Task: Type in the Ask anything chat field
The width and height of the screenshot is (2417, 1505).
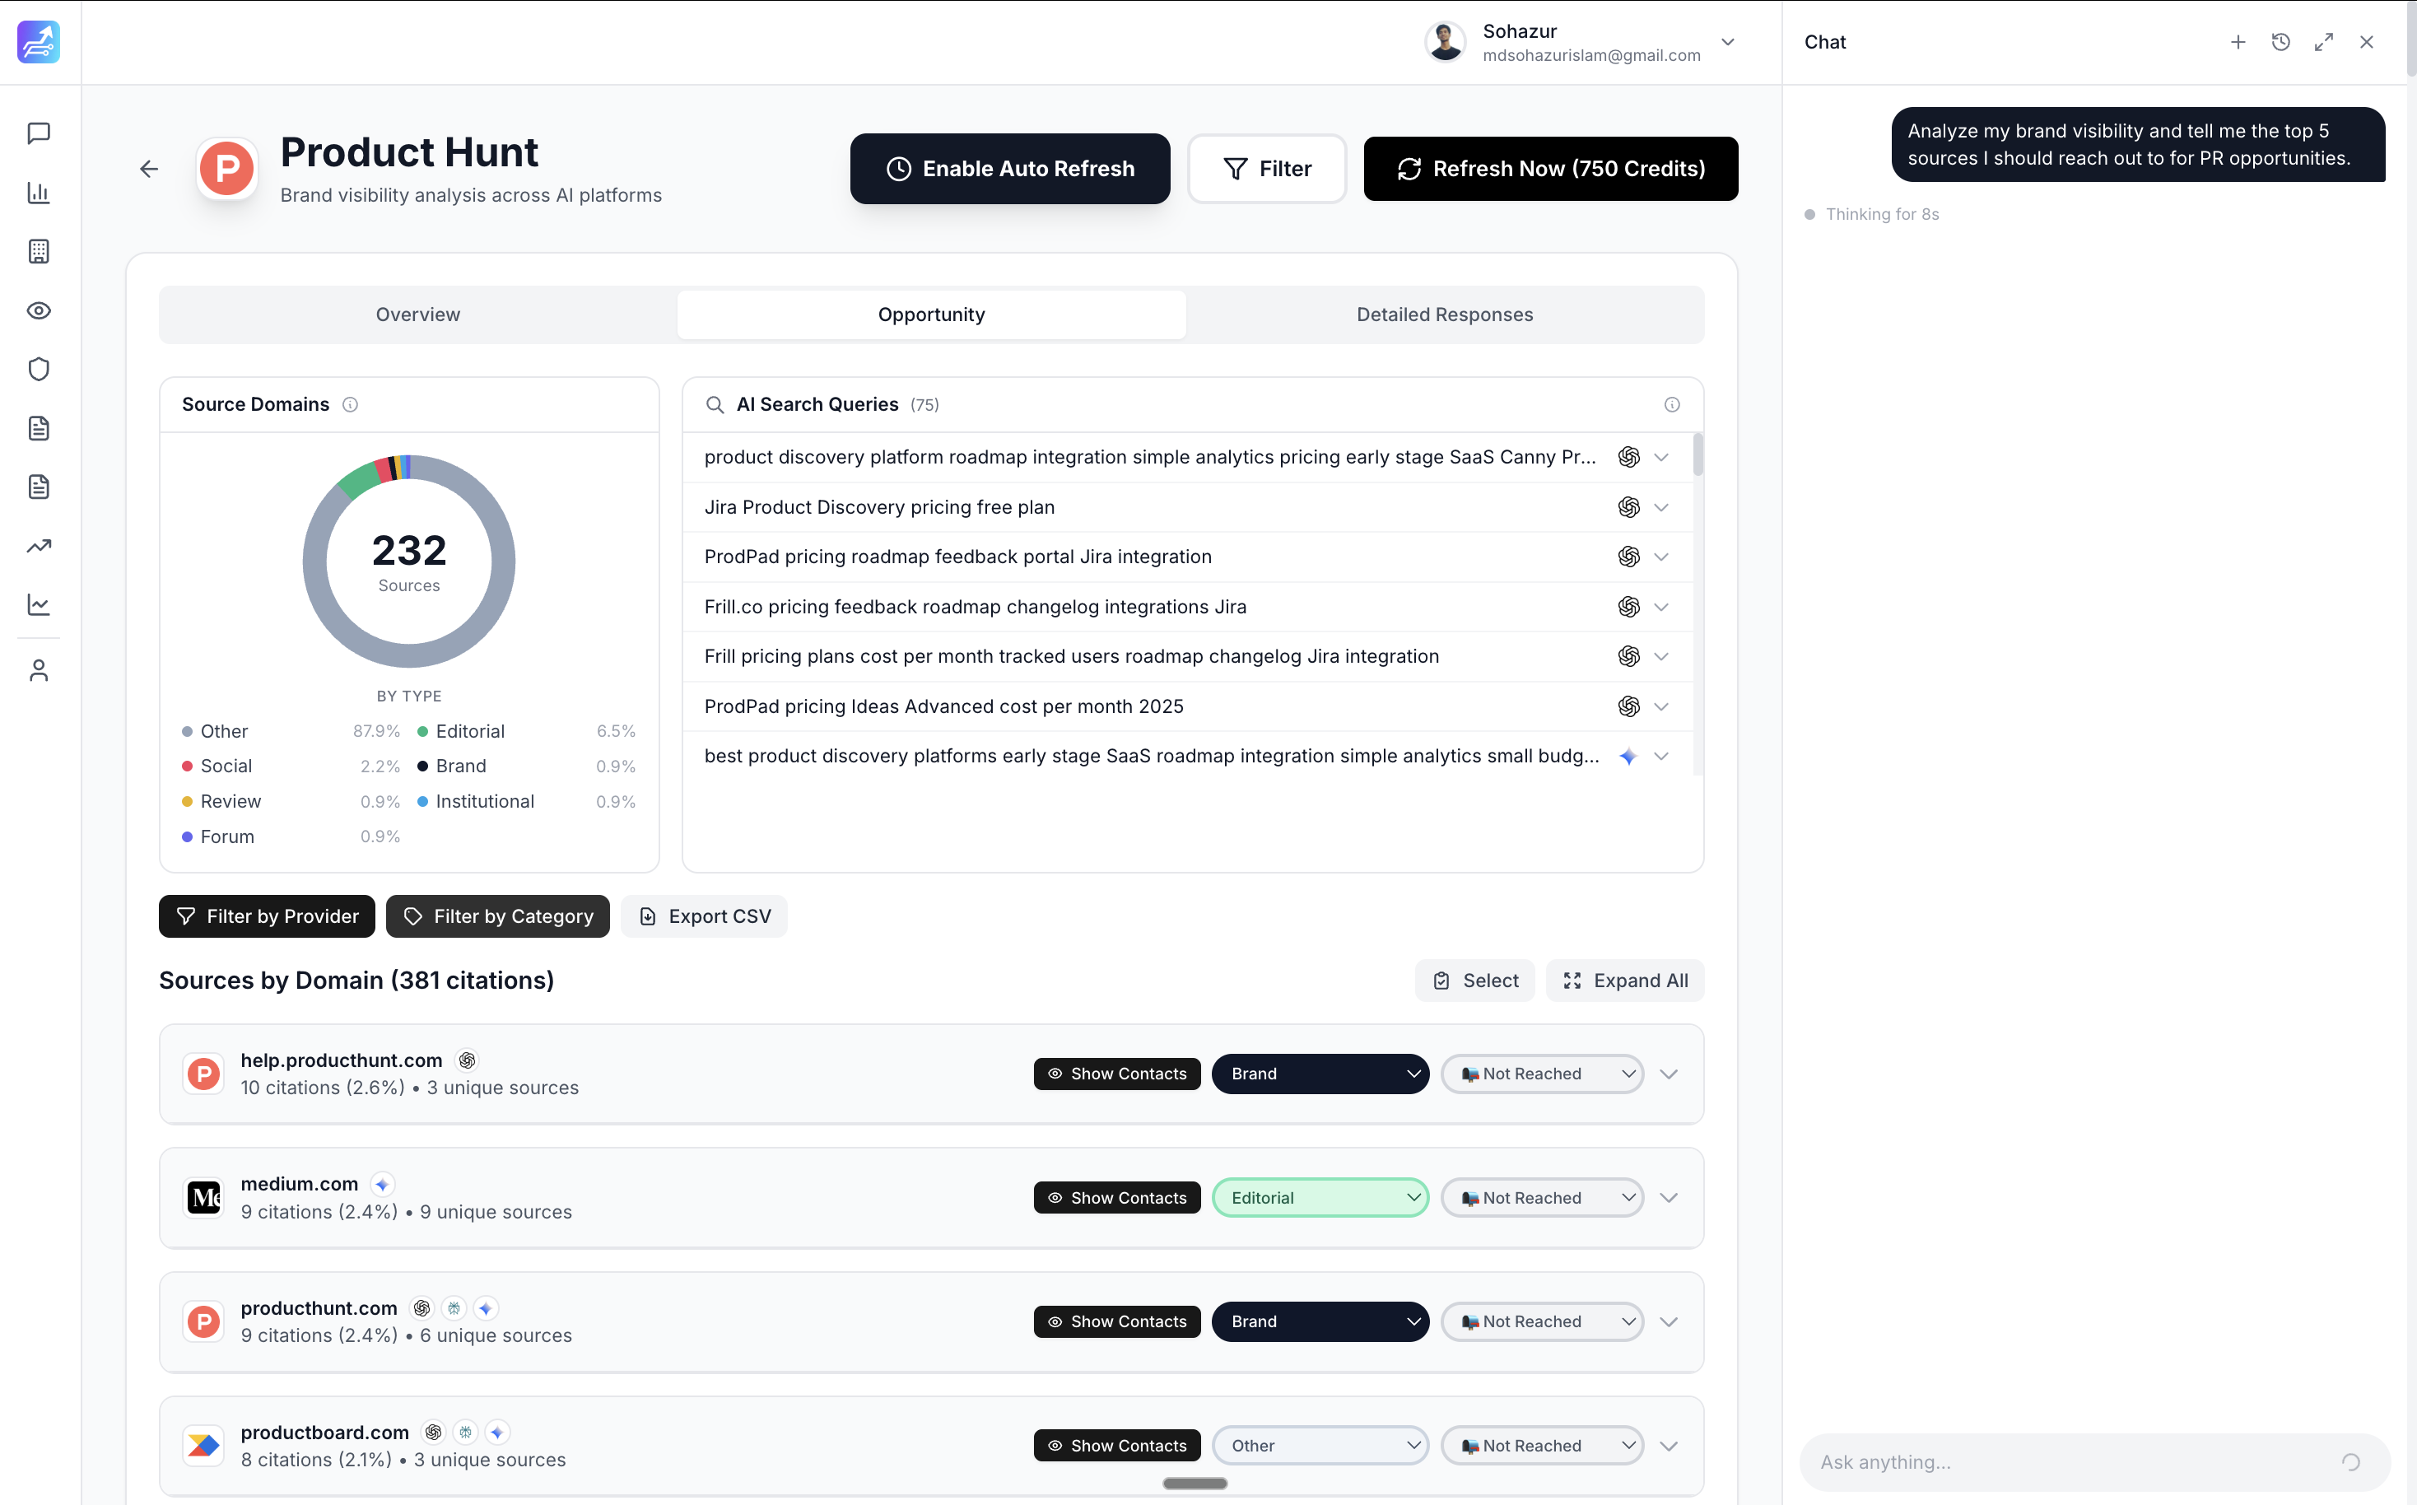Action: coord(2070,1461)
